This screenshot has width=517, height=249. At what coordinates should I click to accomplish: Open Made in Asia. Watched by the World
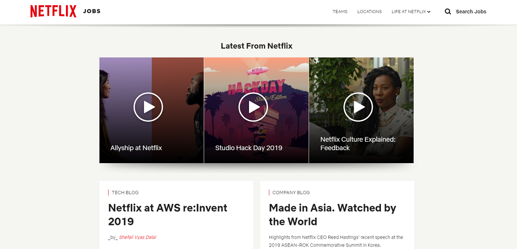point(333,215)
